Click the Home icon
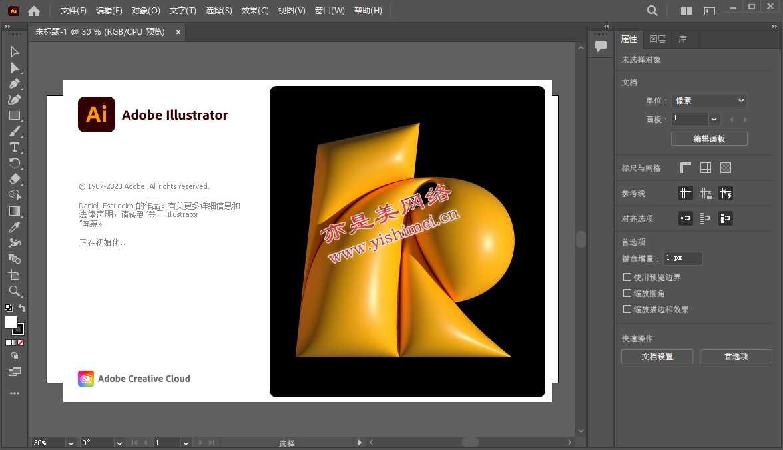The image size is (783, 450). tap(34, 11)
